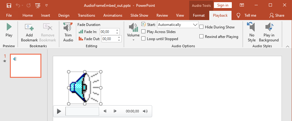
Task: Increase Fade Out value with up arrow
Action: pyautogui.click(x=119, y=37)
